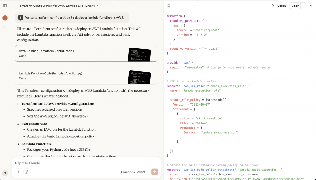Click the 'Attach the basic Lambda execution policy' comment
The height and width of the screenshot is (180, 316).
click(212, 165)
